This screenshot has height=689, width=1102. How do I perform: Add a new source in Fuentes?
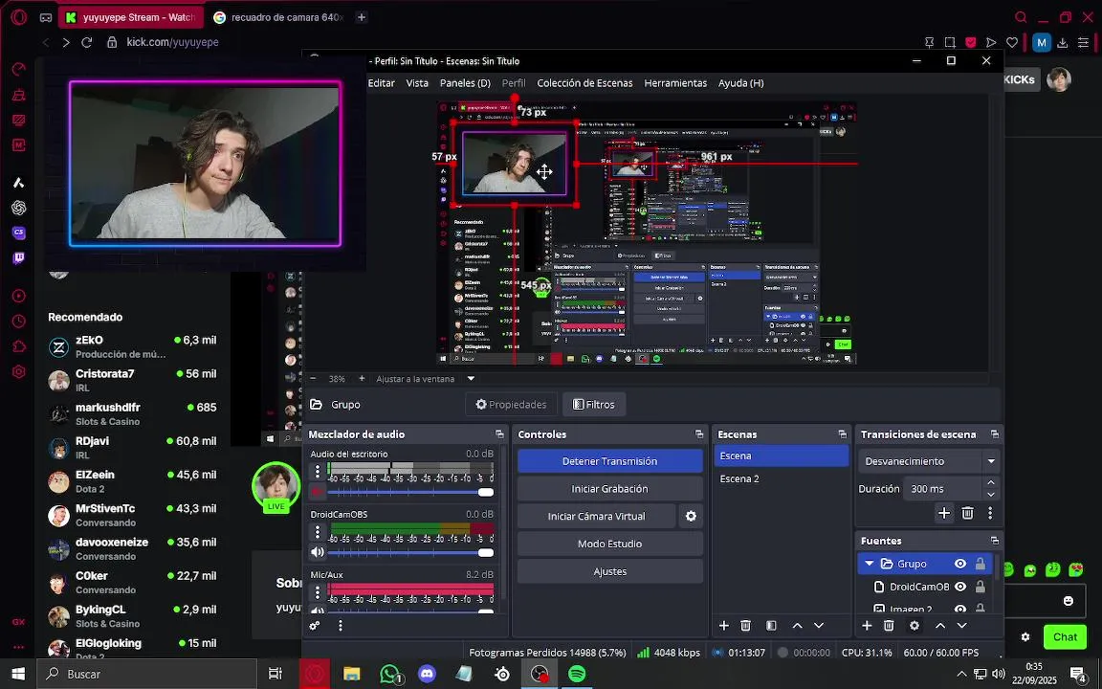(868, 626)
